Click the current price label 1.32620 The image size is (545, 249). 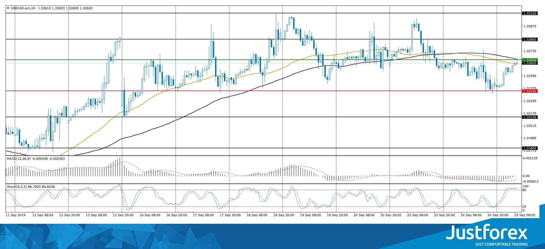pyautogui.click(x=529, y=63)
